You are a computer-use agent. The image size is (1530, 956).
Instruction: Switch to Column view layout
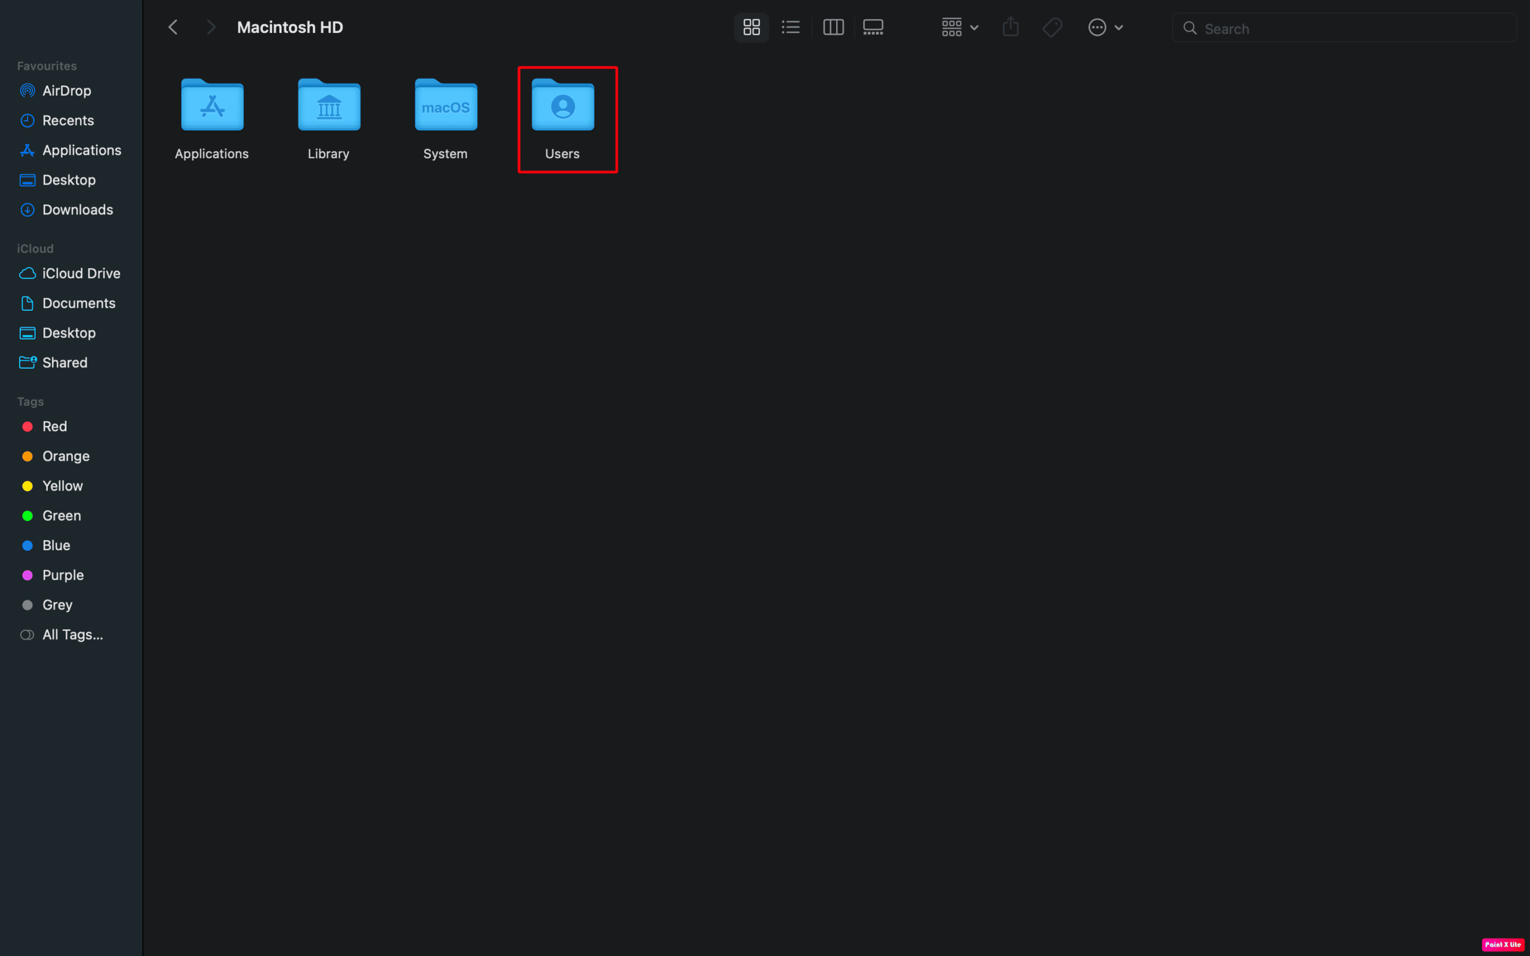point(833,26)
